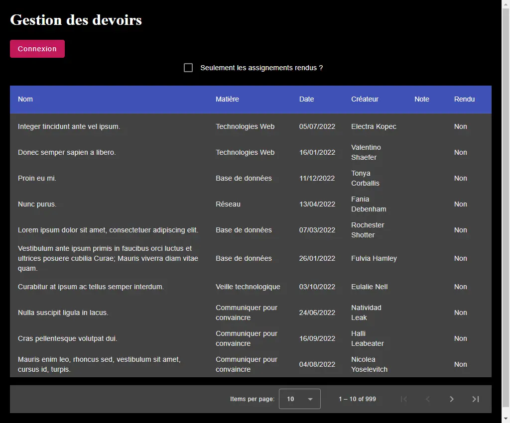Sort the table by the 'Nom' column
The image size is (510, 423).
pos(25,99)
